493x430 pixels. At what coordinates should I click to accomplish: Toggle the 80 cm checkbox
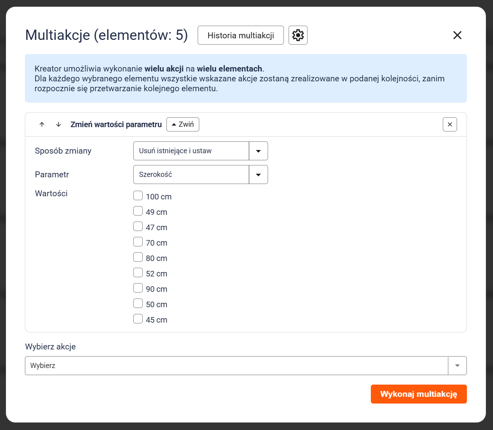tap(138, 257)
